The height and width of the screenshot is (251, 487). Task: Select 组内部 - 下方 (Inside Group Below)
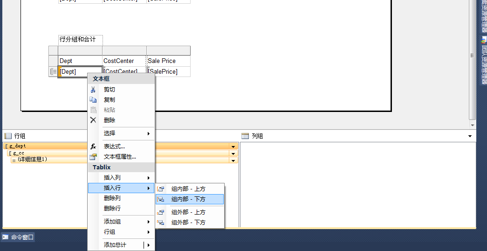point(190,199)
